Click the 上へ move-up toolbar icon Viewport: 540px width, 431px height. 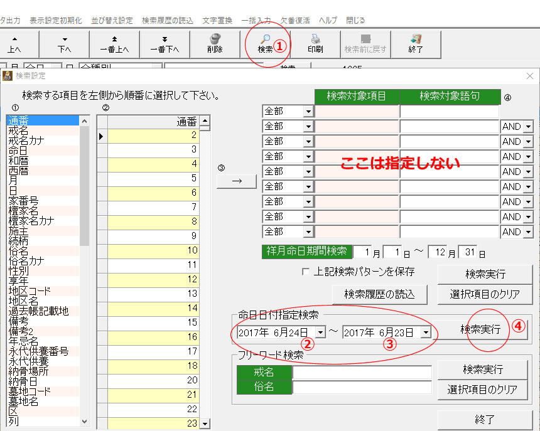14,39
